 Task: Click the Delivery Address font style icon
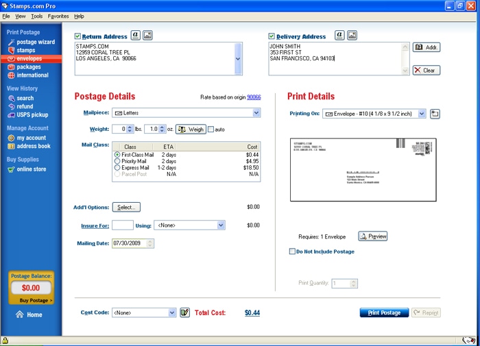[x=339, y=36]
